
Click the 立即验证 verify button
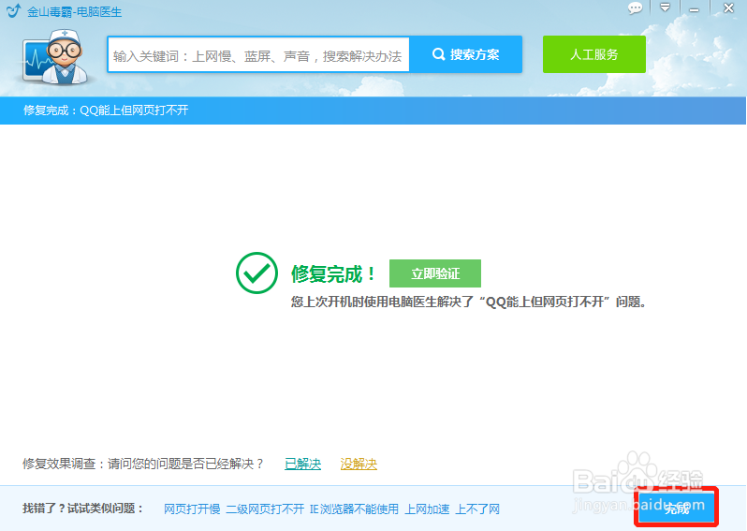coord(435,273)
